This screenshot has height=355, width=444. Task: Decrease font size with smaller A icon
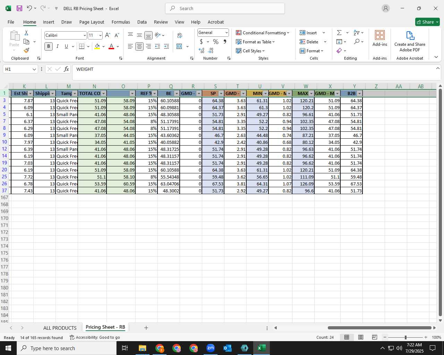[x=117, y=35]
